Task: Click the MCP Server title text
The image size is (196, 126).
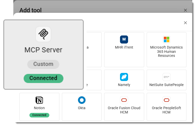Action: pyautogui.click(x=43, y=50)
